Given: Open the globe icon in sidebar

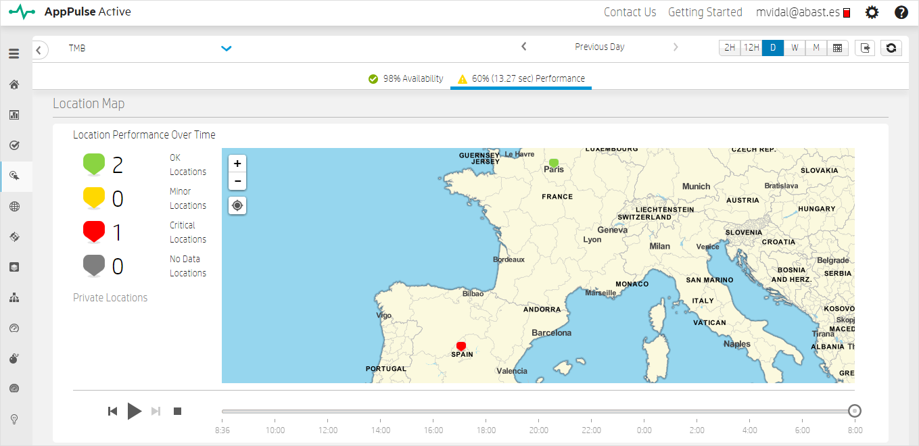Looking at the screenshot, I should point(14,207).
